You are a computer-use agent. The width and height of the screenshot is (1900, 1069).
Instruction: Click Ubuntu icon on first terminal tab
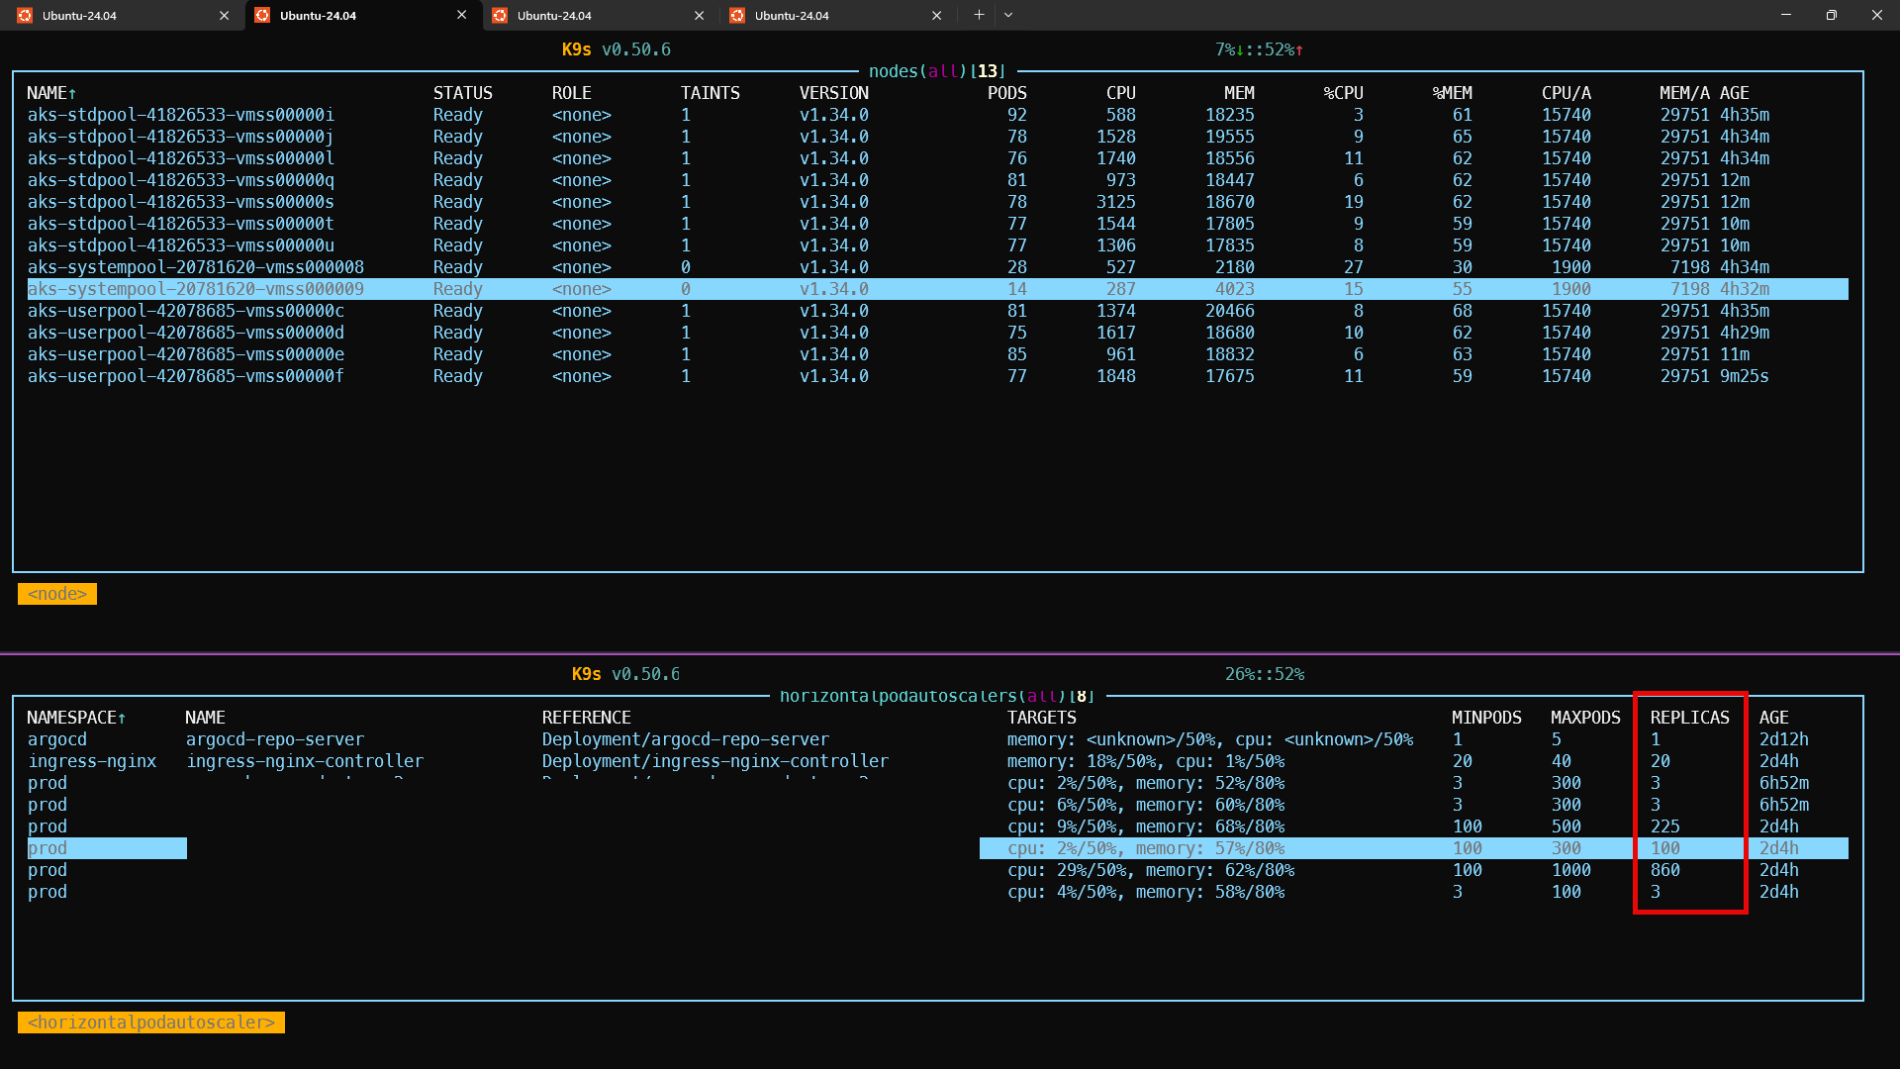[x=25, y=15]
